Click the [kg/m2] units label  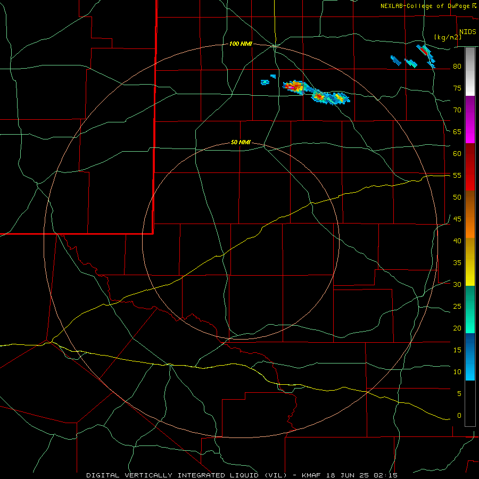(448, 37)
